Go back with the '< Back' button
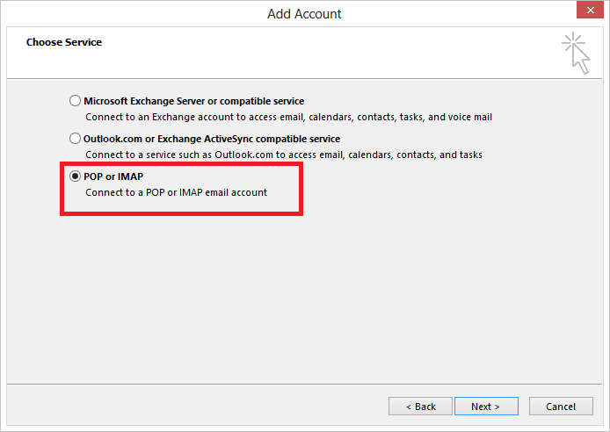 pos(420,407)
